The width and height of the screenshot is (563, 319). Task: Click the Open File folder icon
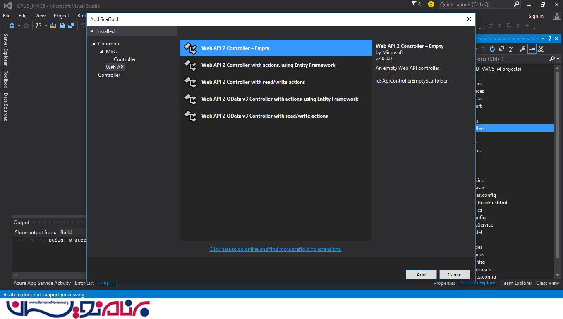(53, 26)
